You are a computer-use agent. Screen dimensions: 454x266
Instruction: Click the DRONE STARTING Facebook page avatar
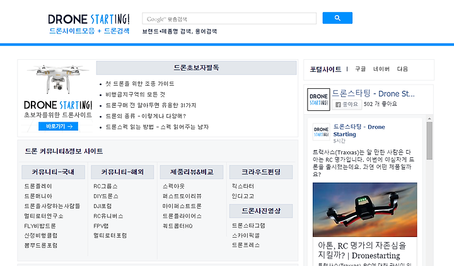pos(318,100)
